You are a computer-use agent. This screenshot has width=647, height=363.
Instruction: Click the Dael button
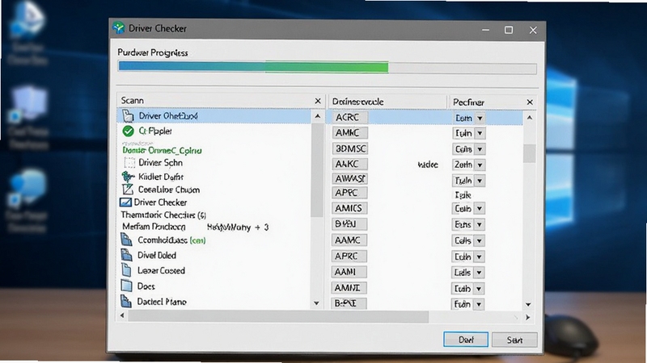(x=466, y=340)
